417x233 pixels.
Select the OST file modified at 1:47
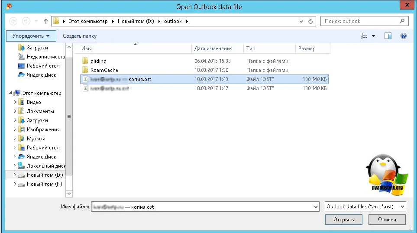coord(204,88)
